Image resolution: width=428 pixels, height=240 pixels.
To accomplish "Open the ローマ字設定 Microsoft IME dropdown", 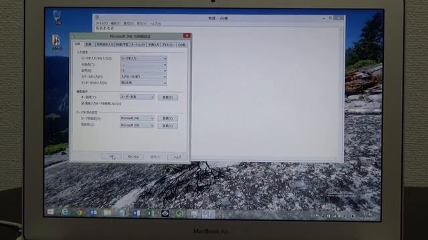I will pyautogui.click(x=137, y=119).
